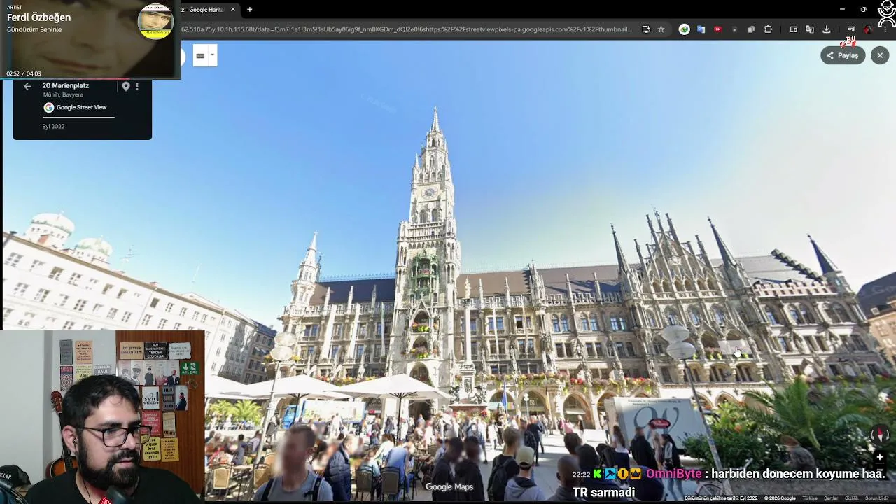
Task: Restore down the browser window
Action: (864, 9)
